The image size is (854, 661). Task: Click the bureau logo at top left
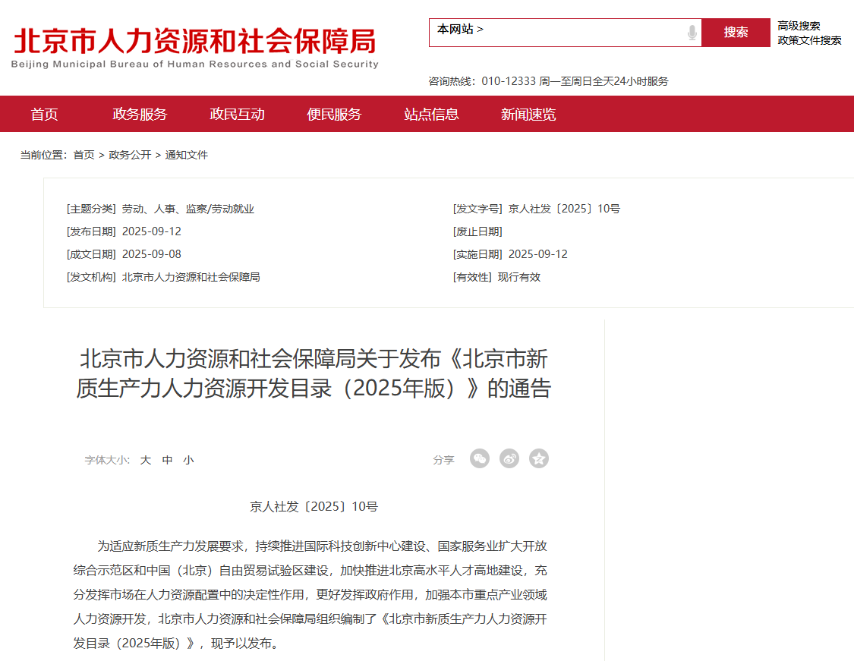(195, 47)
